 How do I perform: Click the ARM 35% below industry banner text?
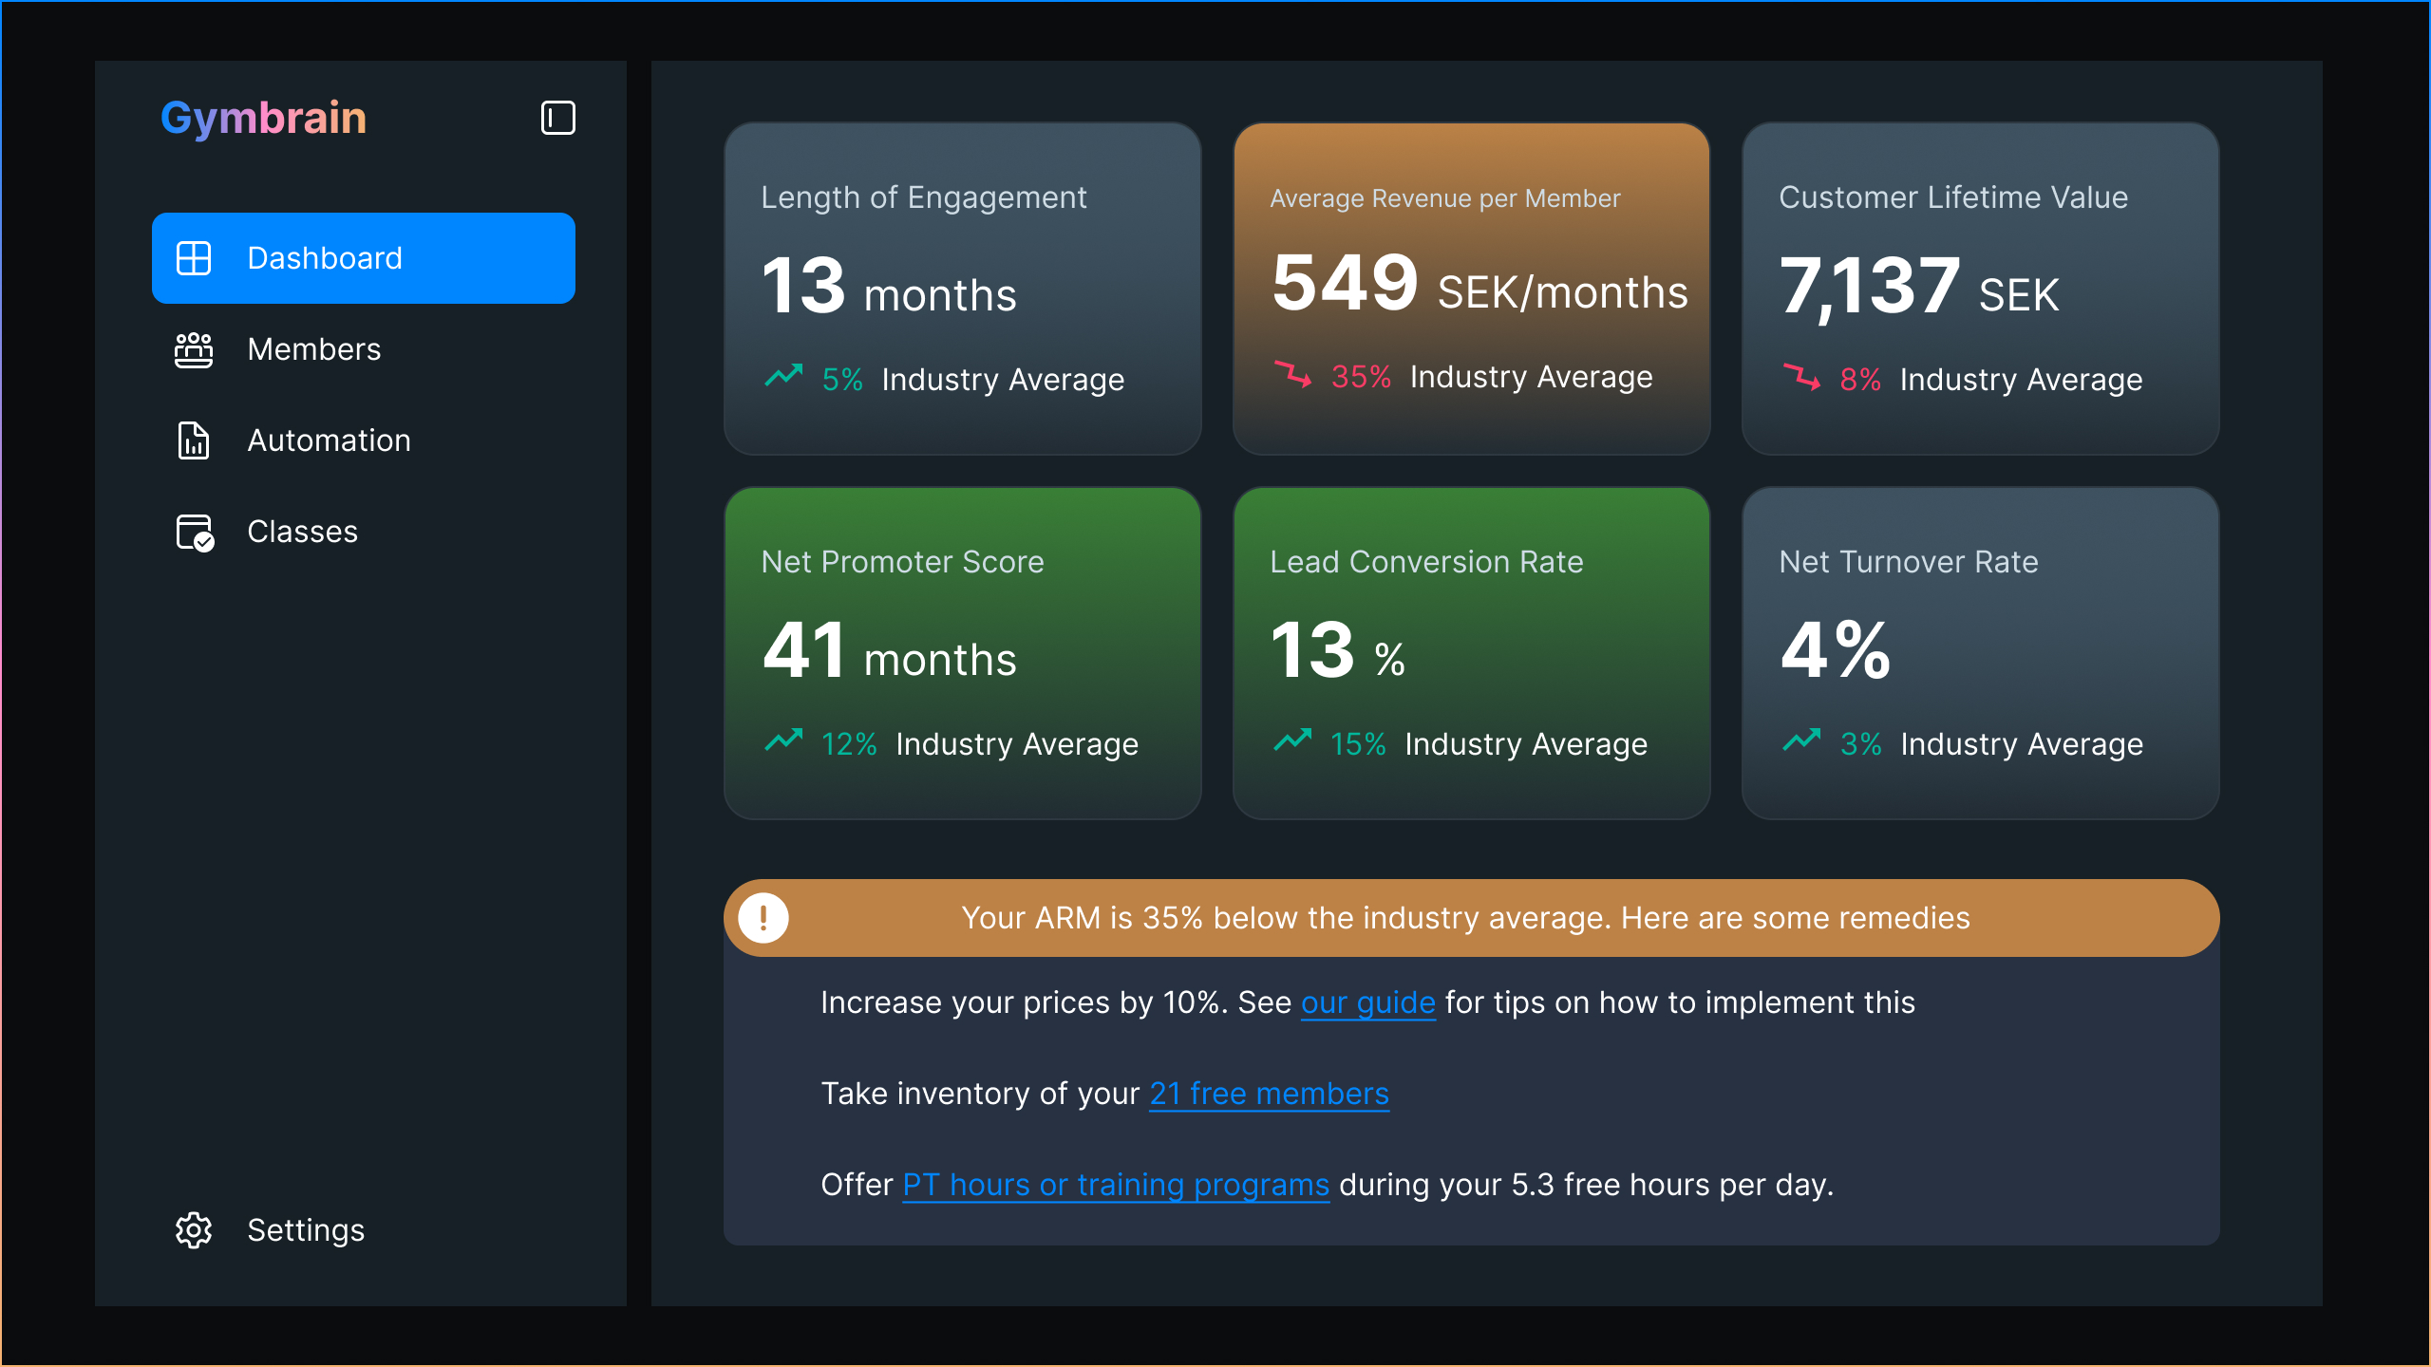point(1465,918)
